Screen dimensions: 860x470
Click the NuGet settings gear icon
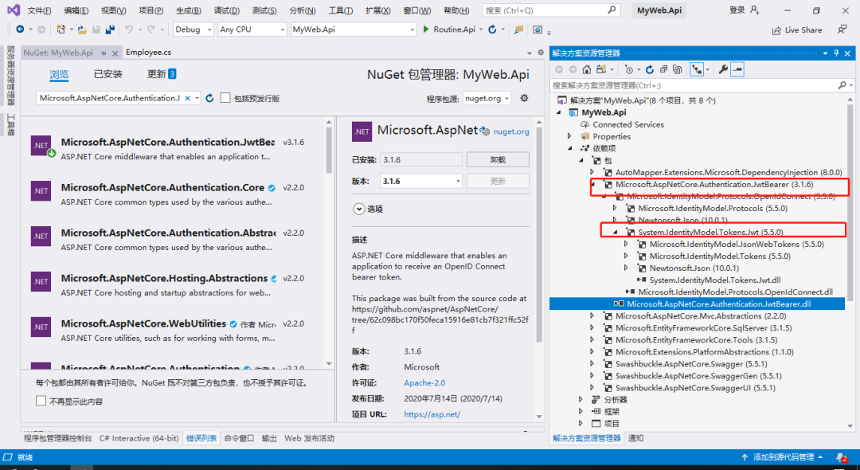click(524, 98)
